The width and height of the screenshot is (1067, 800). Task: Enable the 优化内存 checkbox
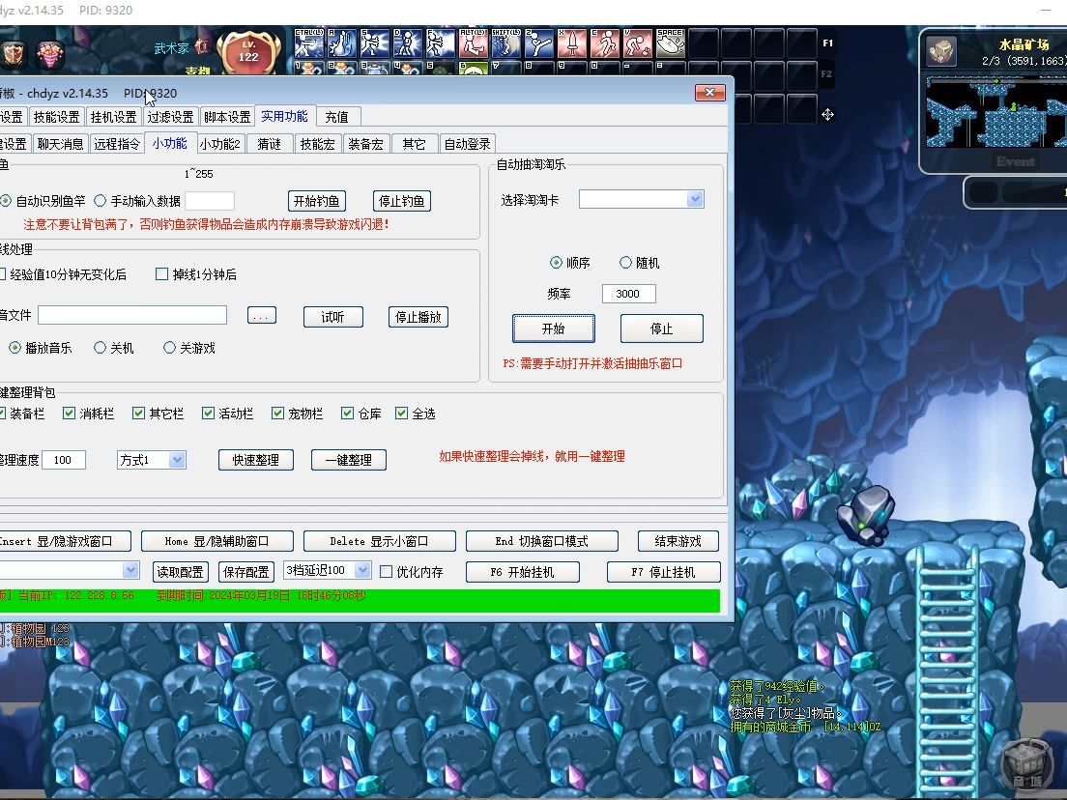[386, 571]
